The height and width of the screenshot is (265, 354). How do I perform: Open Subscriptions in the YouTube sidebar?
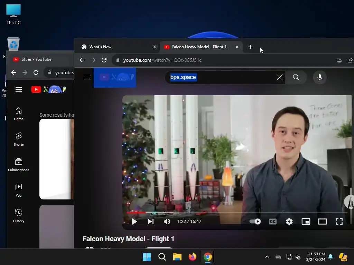click(19, 165)
